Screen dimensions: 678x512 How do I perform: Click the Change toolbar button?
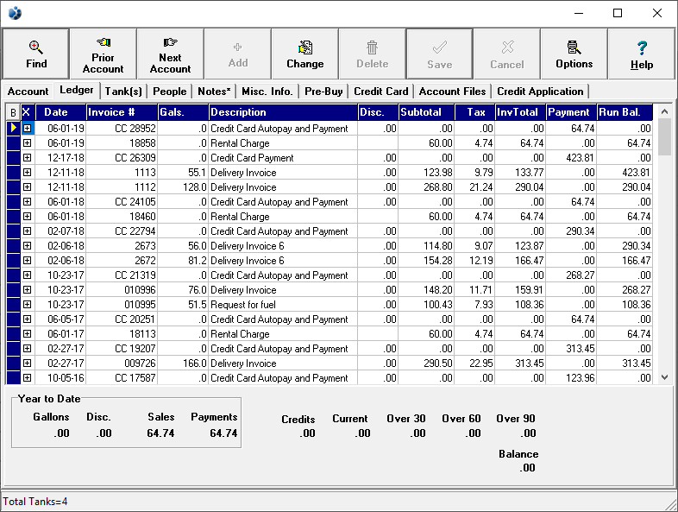pos(305,54)
